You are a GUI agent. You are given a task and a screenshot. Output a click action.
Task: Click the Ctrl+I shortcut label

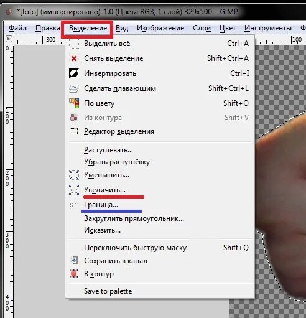(239, 73)
